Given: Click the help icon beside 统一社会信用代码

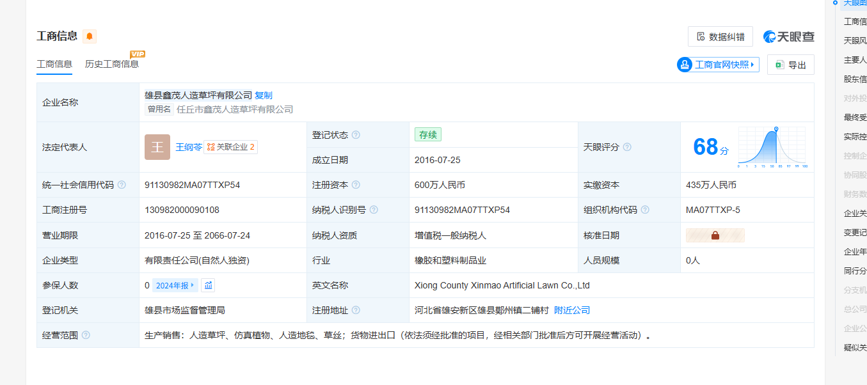Looking at the screenshot, I should [122, 185].
